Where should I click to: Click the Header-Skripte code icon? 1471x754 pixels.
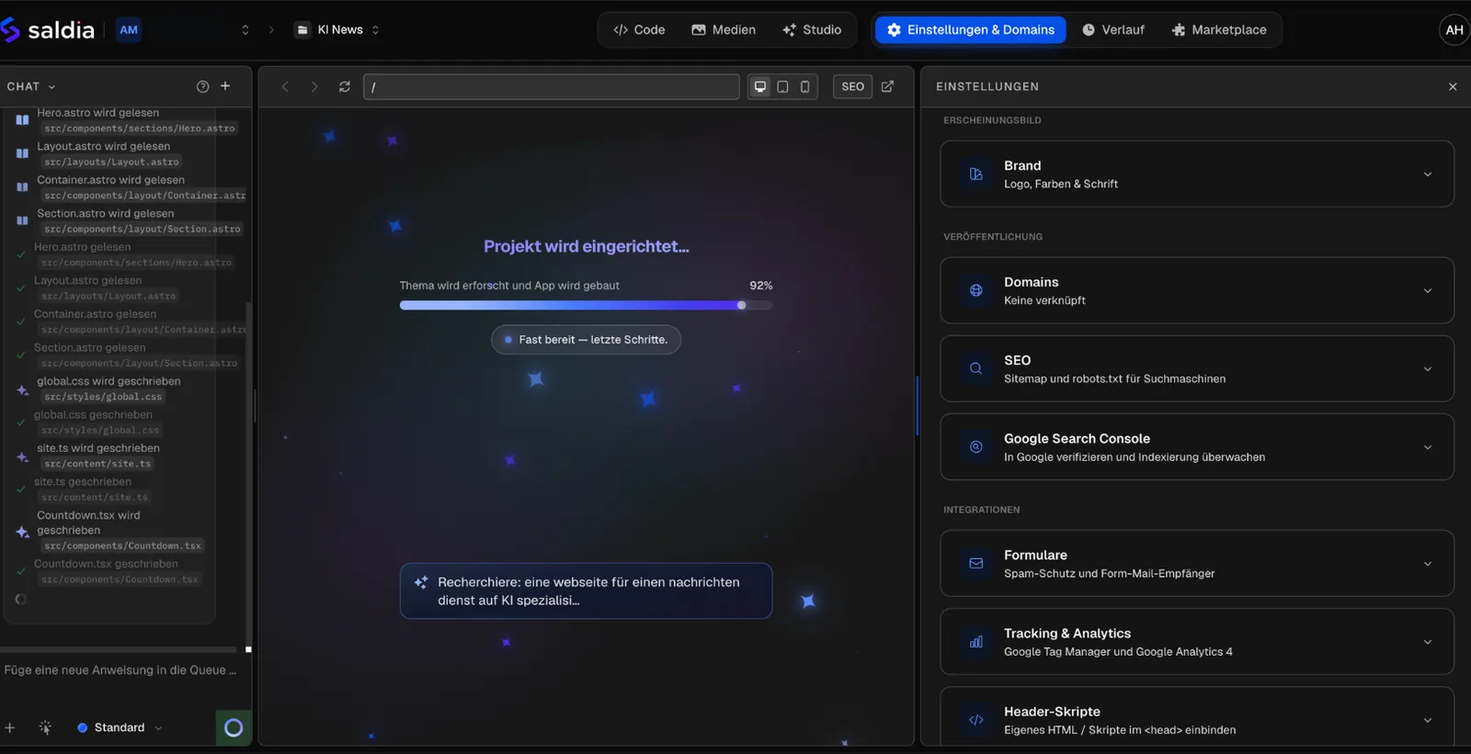coord(976,719)
